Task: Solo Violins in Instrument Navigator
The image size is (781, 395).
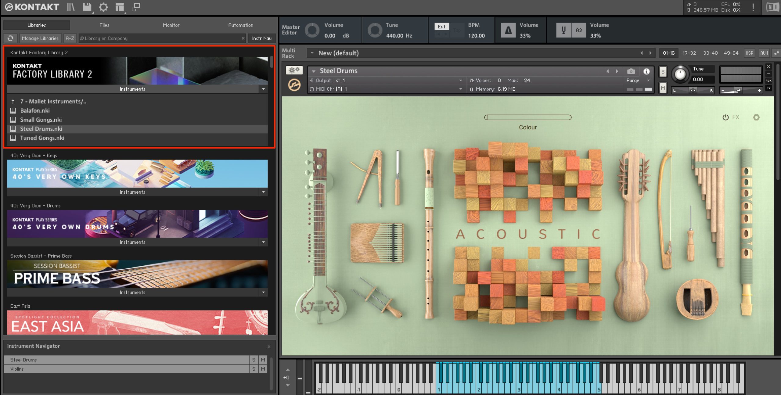Action: click(254, 369)
